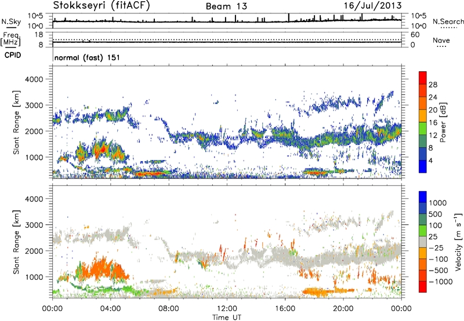Click the blue top of the Velocity colorbar
464x321 pixels.
(423, 197)
